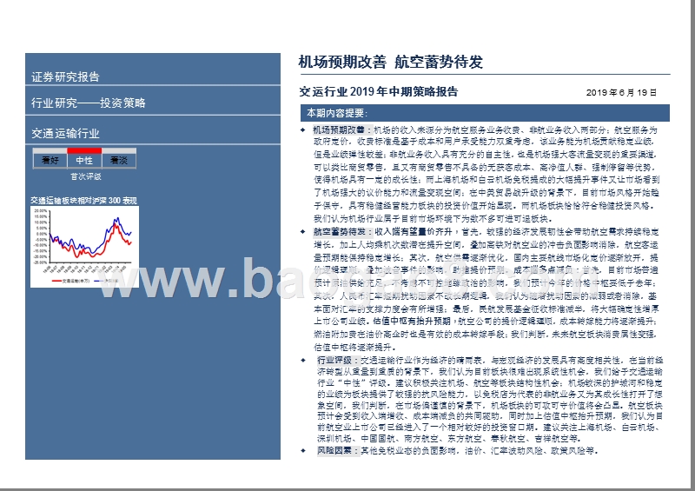Image resolution: width=695 pixels, height=491 pixels.
Task: Click the 行业研究——投资策略 heading
Action: tap(89, 103)
